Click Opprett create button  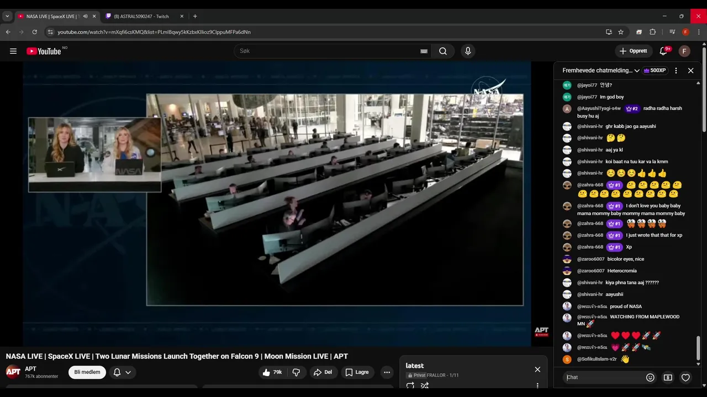click(634, 51)
